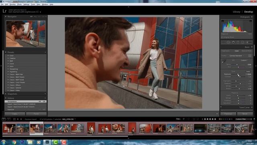The width and height of the screenshot is (257, 145).
Task: Click the Previous button
Action: tap(228, 114)
